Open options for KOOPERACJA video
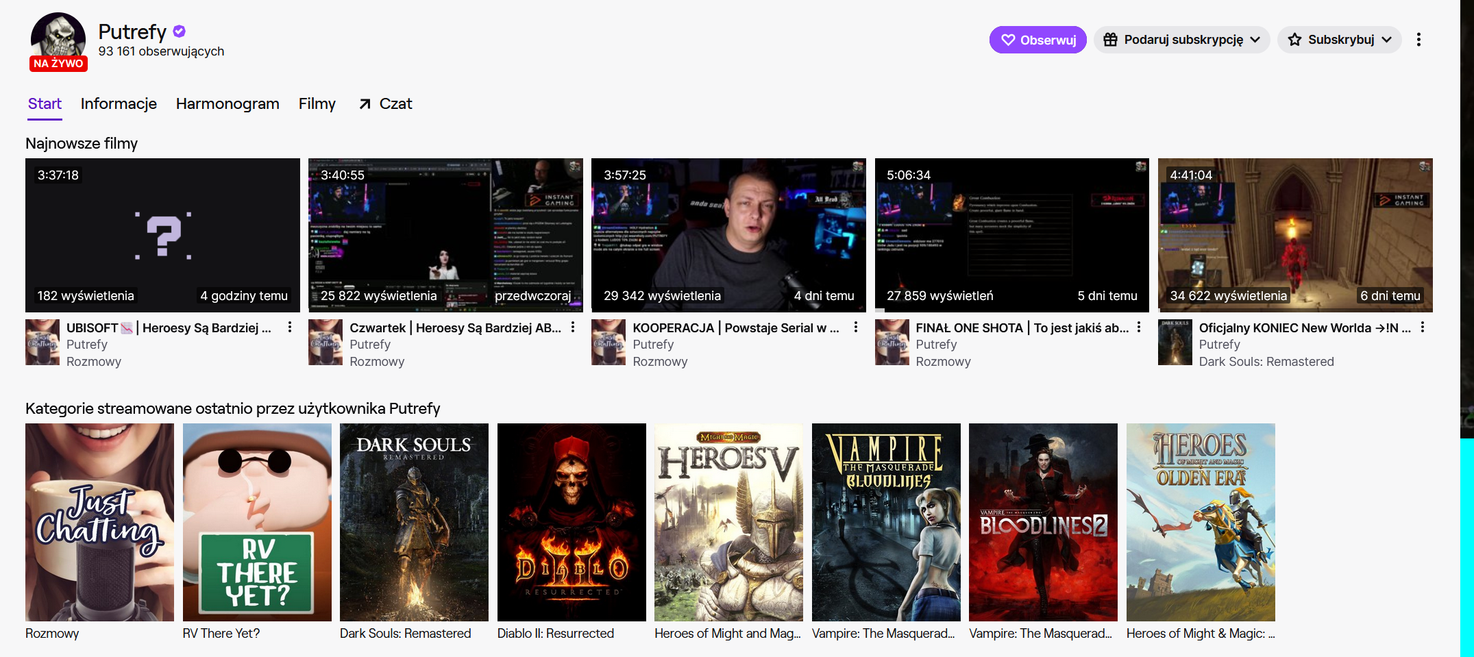Image resolution: width=1474 pixels, height=657 pixels. (x=856, y=327)
